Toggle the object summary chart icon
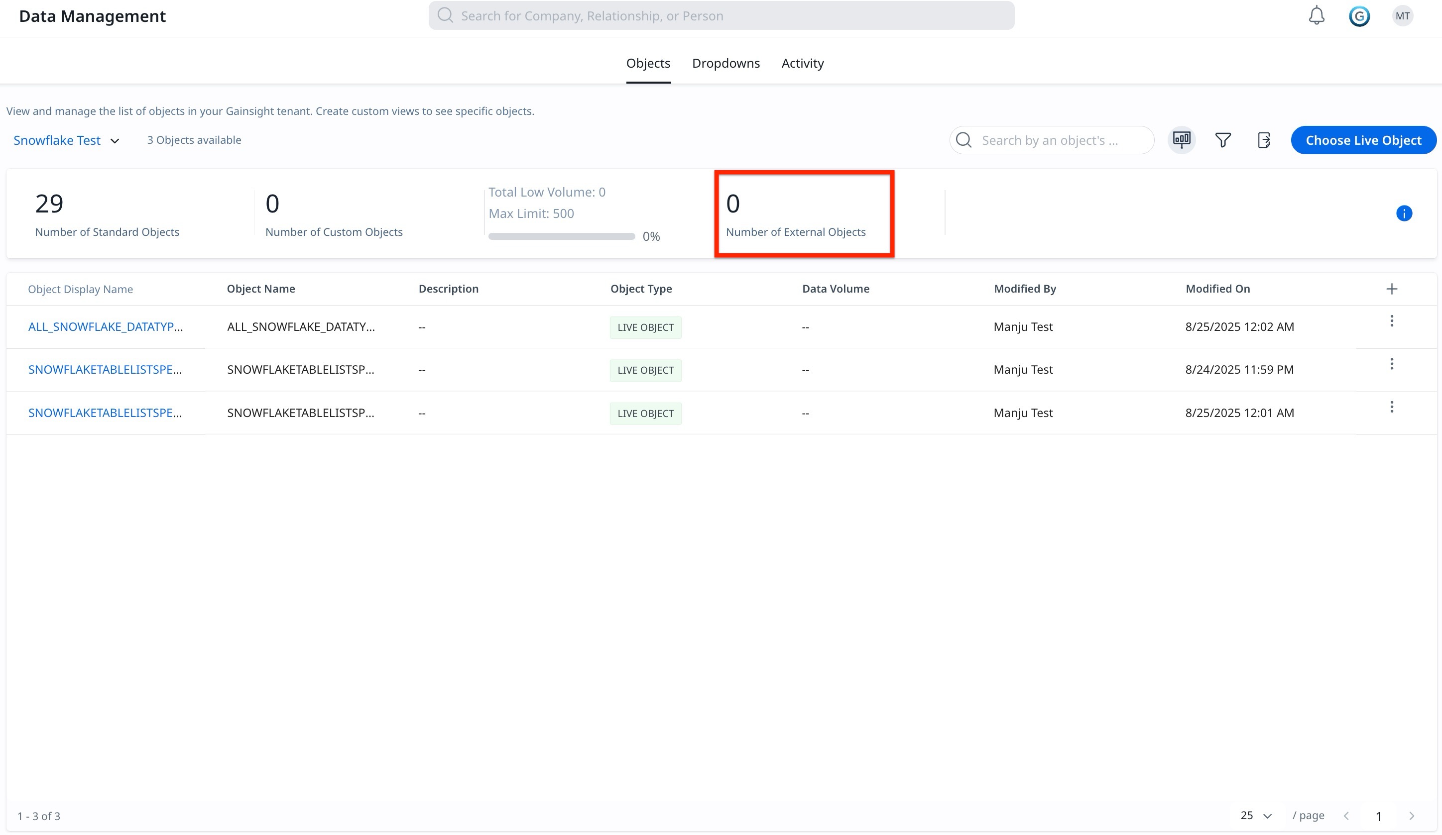 [1181, 140]
